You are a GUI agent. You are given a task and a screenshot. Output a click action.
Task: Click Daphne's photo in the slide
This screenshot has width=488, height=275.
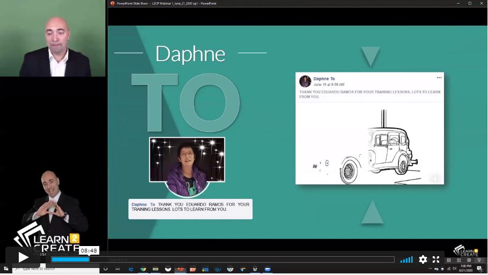[x=187, y=161]
